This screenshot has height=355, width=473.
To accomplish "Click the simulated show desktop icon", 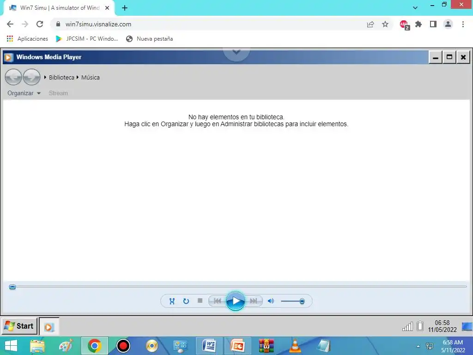I will coord(467,327).
